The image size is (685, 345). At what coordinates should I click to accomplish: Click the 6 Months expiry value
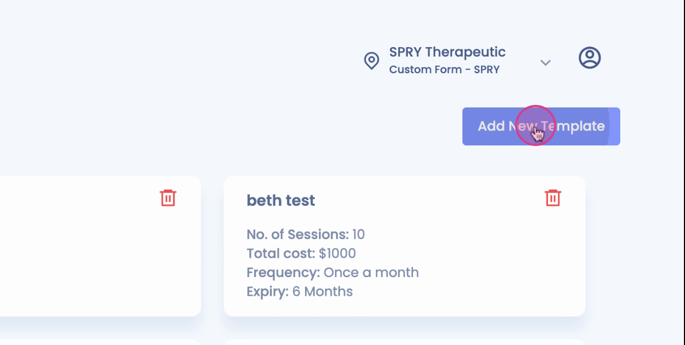[322, 292]
